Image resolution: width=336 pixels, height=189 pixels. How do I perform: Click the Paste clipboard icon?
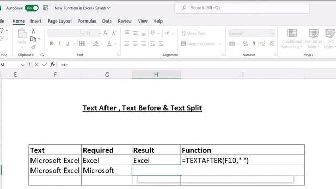(x=22, y=34)
